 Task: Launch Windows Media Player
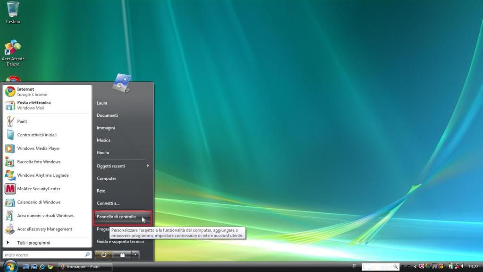[47, 148]
